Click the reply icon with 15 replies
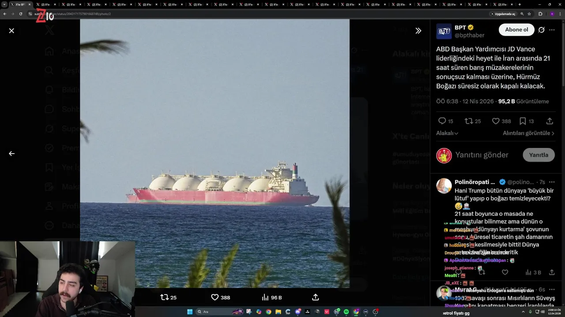This screenshot has height=317, width=565. [442, 121]
